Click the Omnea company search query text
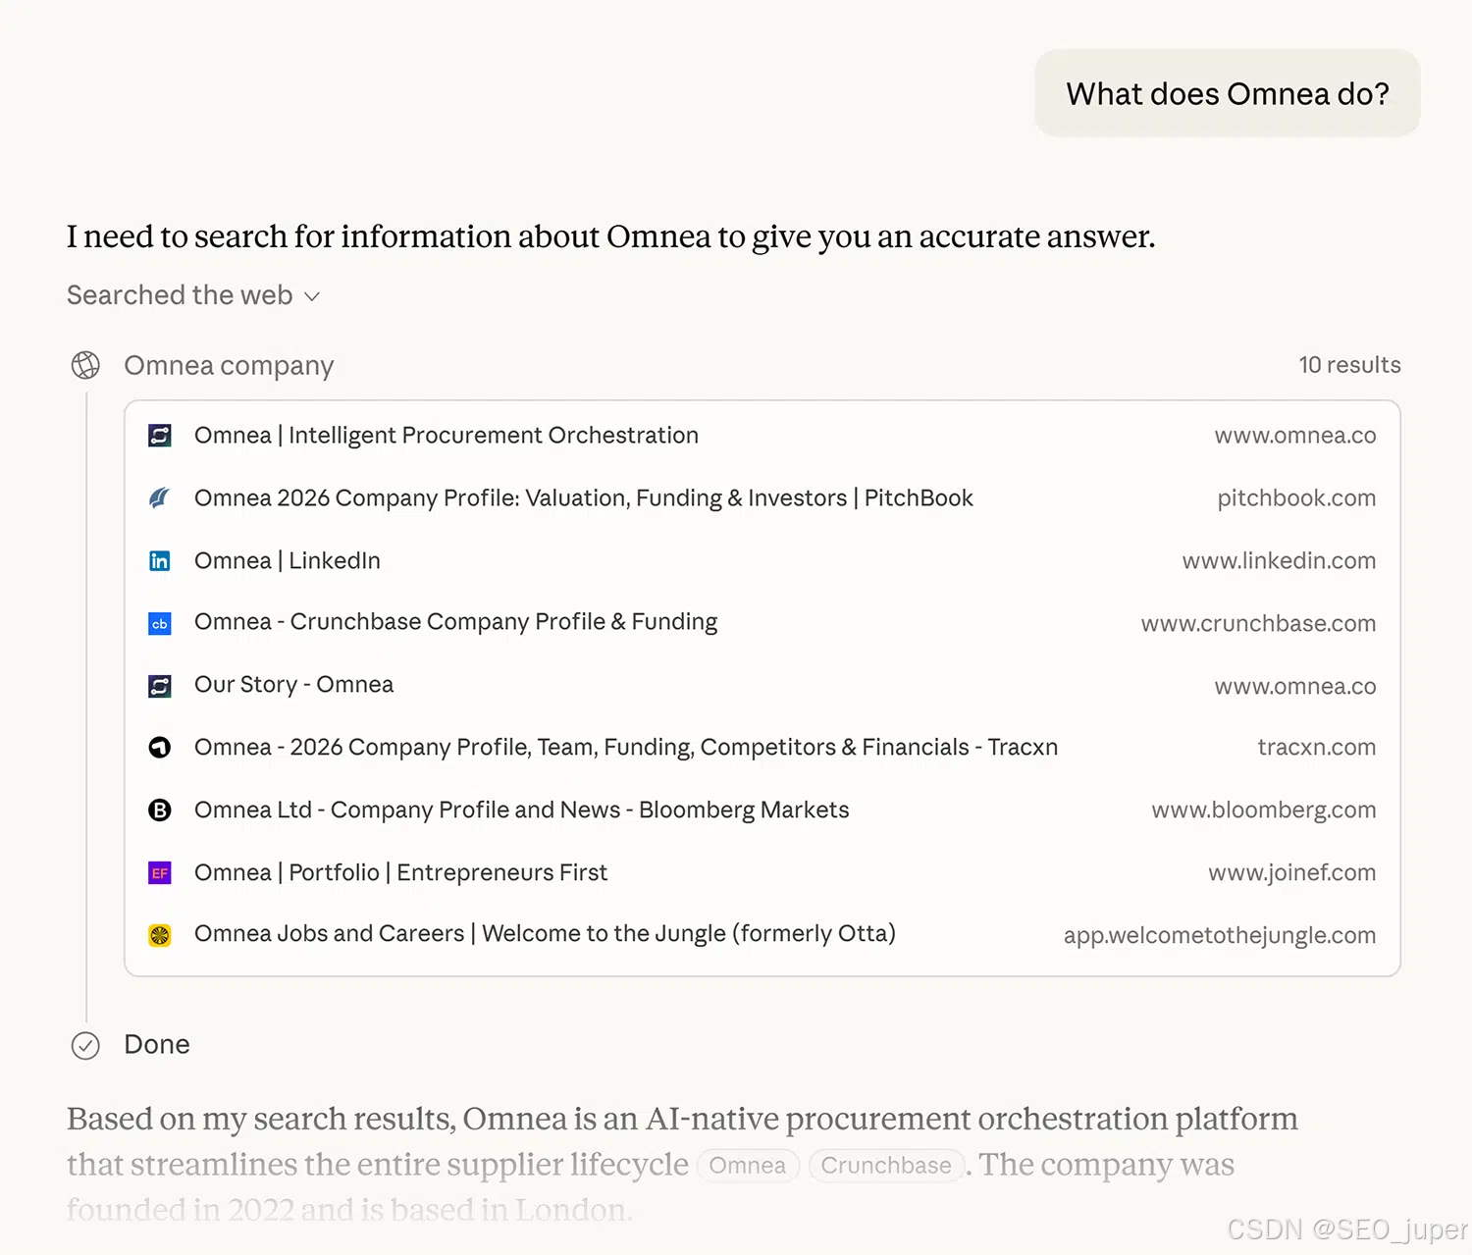The height and width of the screenshot is (1255, 1472). 229,366
